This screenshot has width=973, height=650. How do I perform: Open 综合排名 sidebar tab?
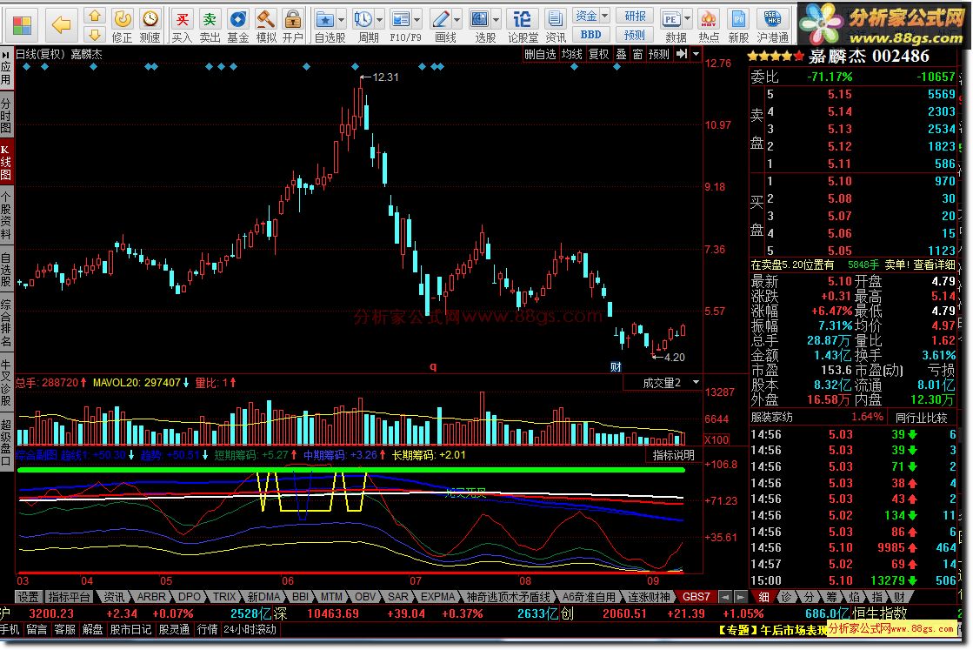click(6, 323)
